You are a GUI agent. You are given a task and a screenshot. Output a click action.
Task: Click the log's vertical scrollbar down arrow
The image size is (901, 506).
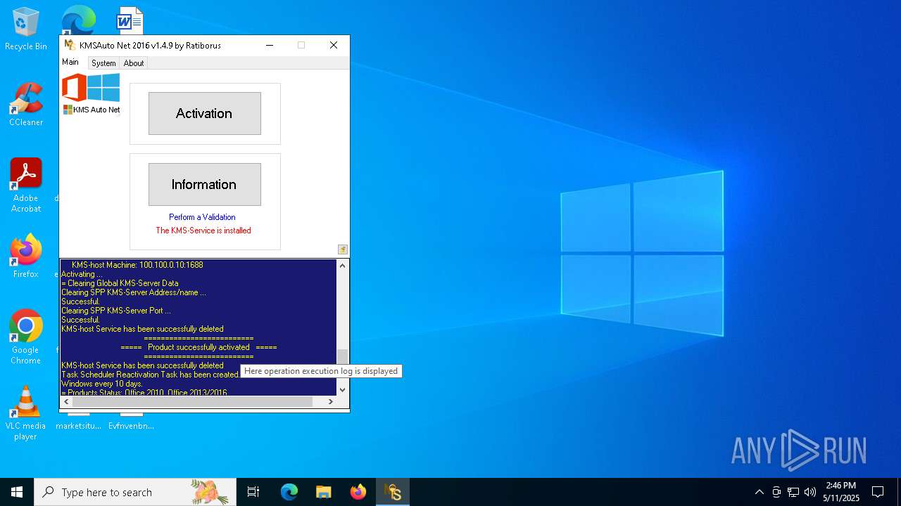click(x=343, y=389)
